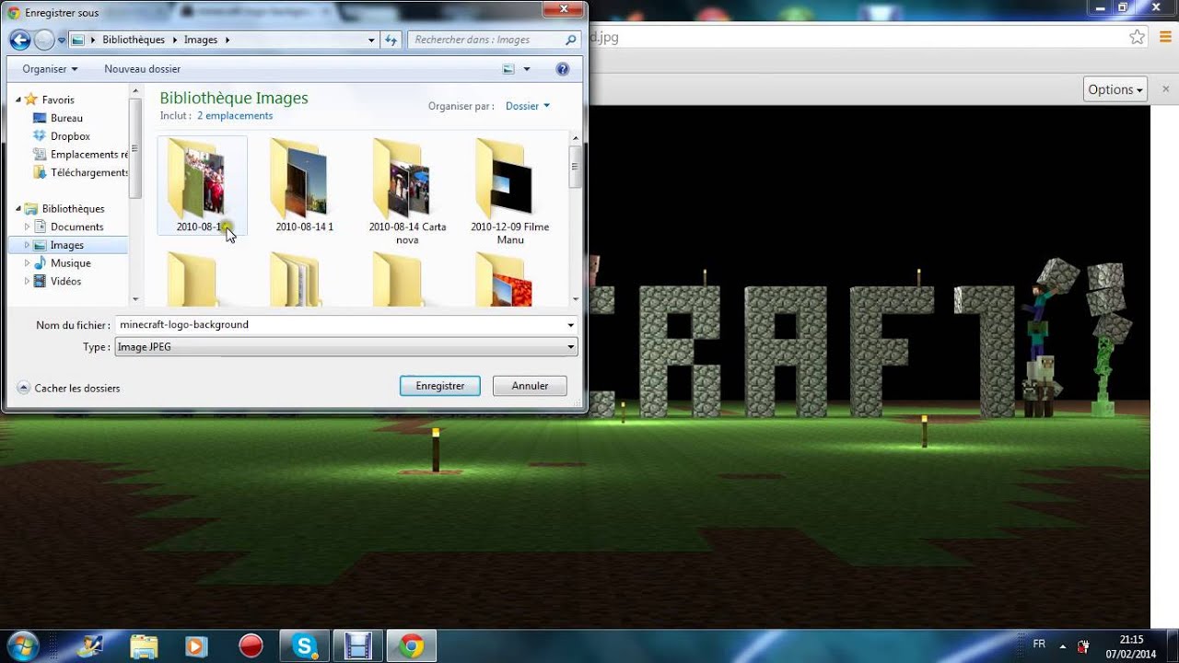The width and height of the screenshot is (1179, 663).
Task: Select the '2010-08-14 Carta nova' folder
Action: click(x=407, y=193)
